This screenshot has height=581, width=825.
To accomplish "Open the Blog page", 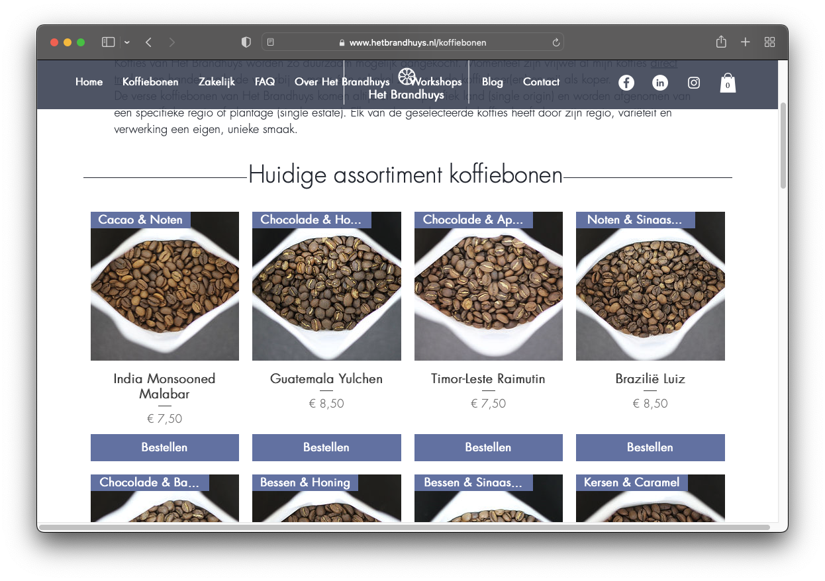I will coord(493,82).
